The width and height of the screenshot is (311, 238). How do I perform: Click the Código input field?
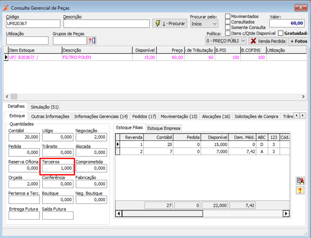click(x=33, y=24)
